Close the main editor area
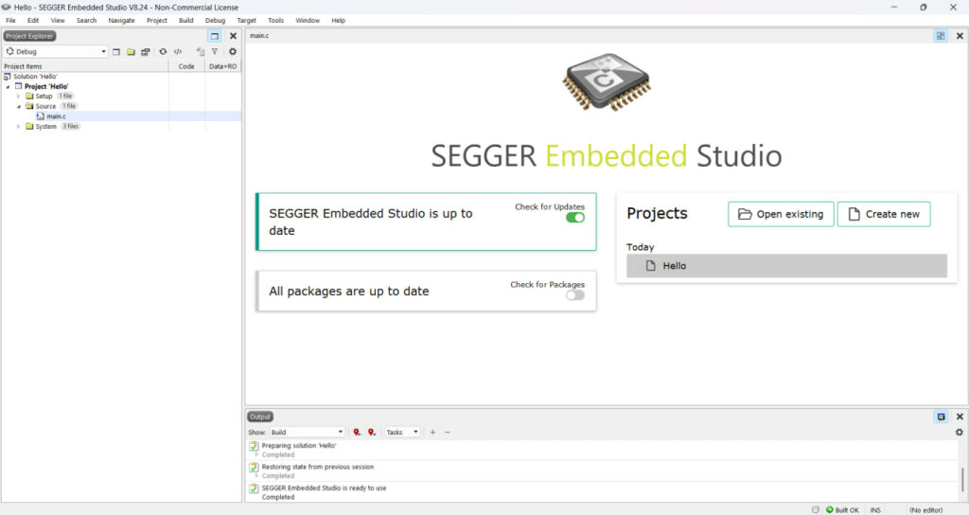This screenshot has height=515, width=969. pyautogui.click(x=960, y=36)
